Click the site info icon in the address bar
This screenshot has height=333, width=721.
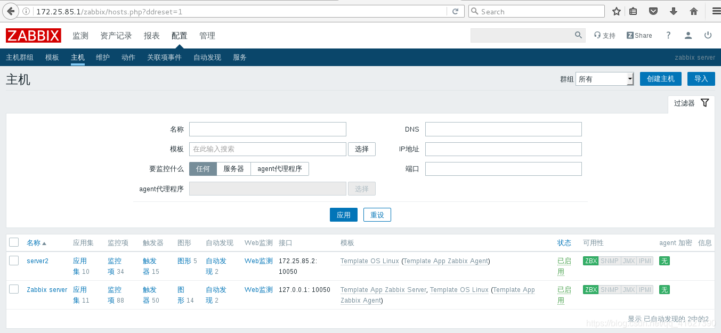tap(27, 11)
